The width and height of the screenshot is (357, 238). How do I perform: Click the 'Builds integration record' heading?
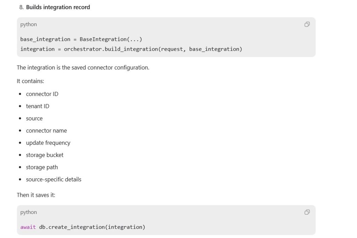point(58,7)
